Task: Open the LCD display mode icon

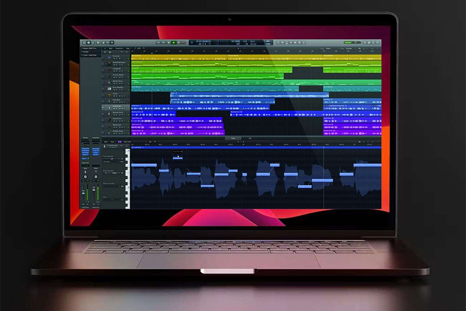Action: [192, 43]
